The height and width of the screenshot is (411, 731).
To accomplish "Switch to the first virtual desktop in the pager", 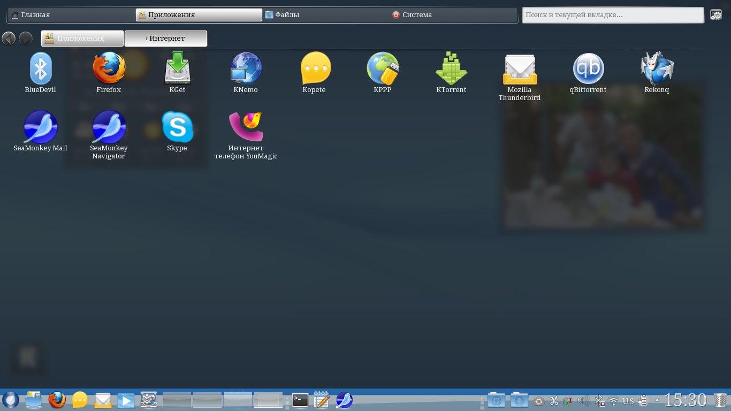I will pos(177,400).
